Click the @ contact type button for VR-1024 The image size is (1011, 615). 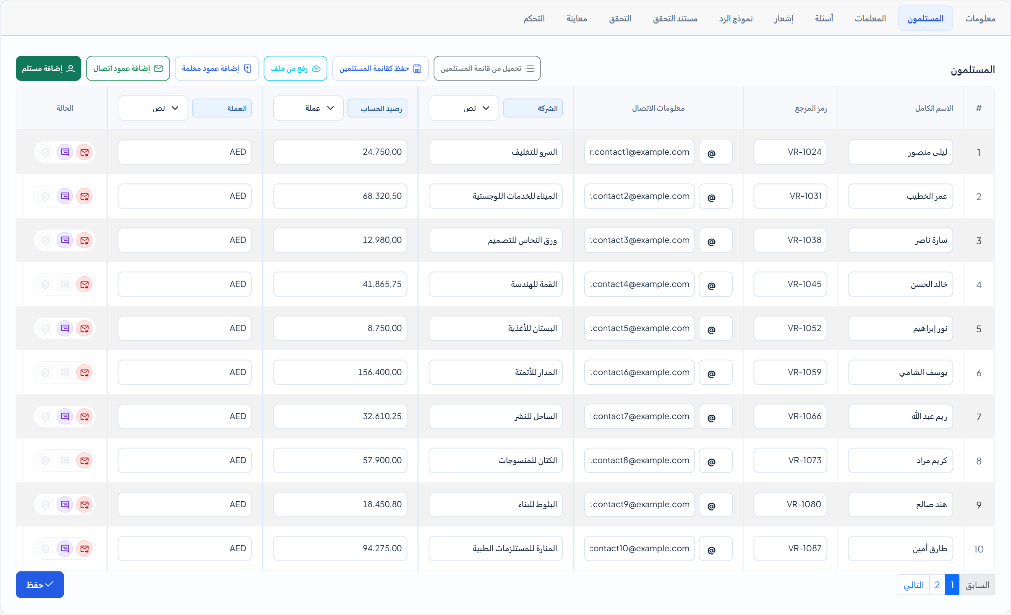716,152
